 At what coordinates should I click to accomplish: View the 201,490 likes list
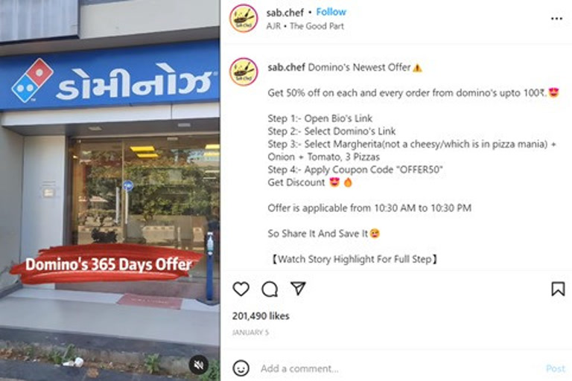[x=261, y=316]
